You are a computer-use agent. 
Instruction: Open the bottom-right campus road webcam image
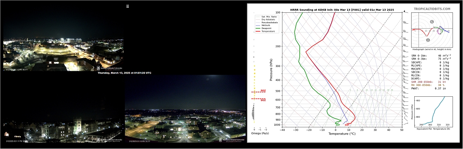click(185, 109)
